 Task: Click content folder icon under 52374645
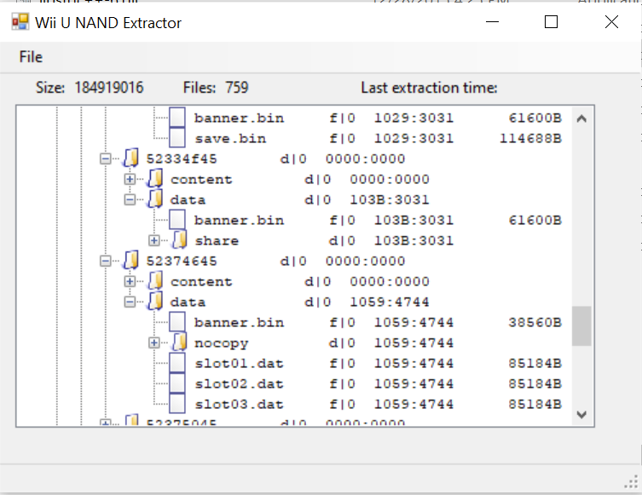(155, 280)
